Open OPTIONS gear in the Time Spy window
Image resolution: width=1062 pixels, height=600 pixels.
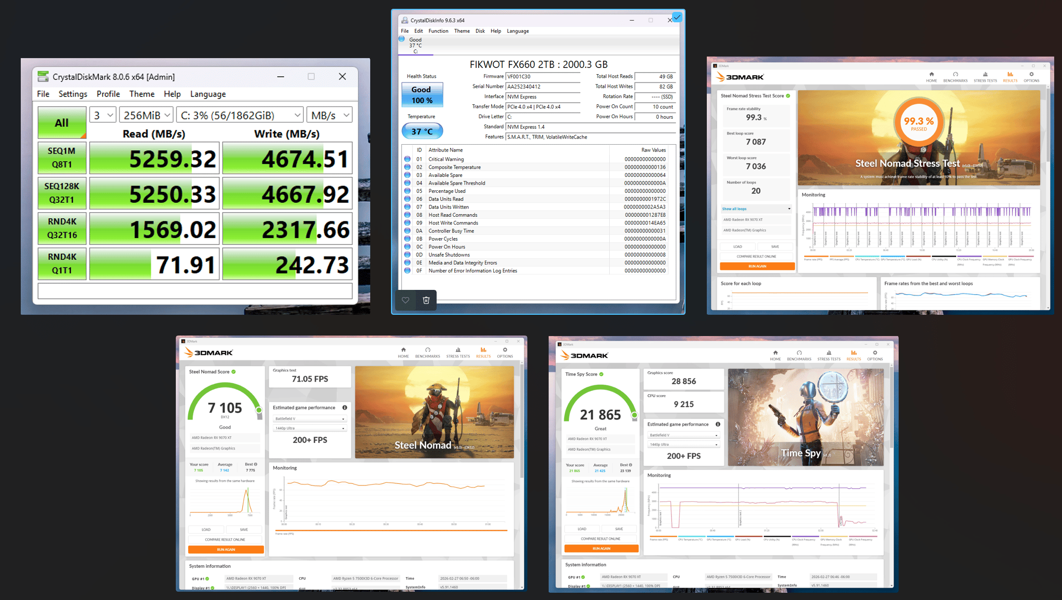coord(875,353)
